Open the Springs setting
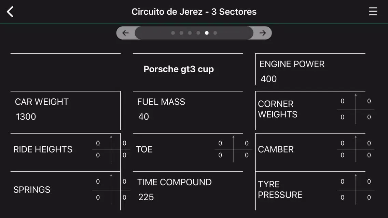This screenshot has width=388, height=218. click(x=32, y=190)
